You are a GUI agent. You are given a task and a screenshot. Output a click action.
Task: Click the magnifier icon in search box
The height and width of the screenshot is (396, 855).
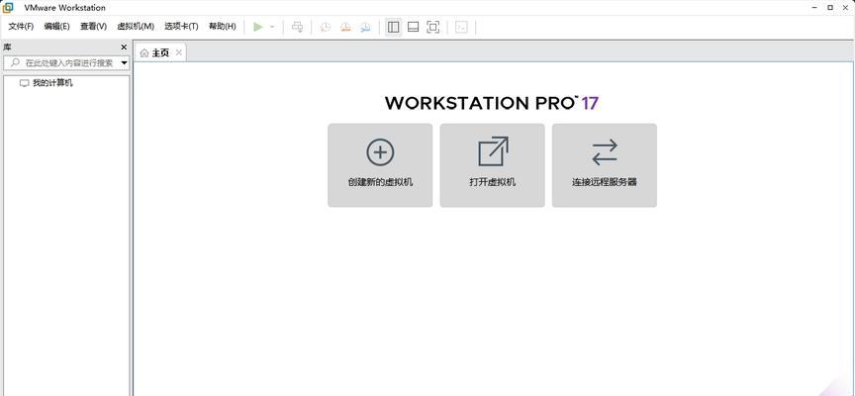point(15,62)
